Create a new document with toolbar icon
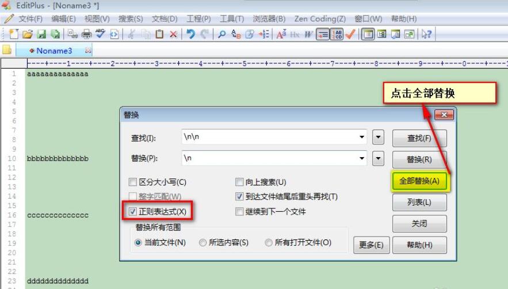This screenshot has height=289, width=508. 14,34
